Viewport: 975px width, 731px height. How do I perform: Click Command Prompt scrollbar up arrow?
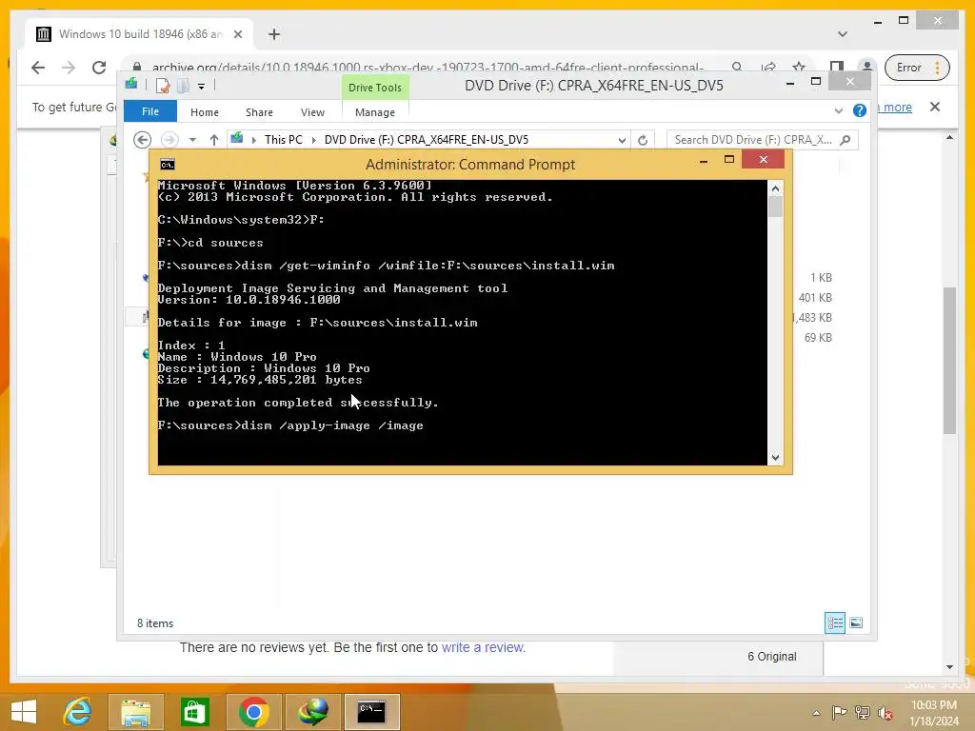tap(775, 188)
